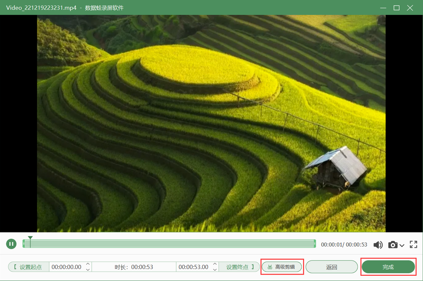Decrease end time with down arrow
The width and height of the screenshot is (423, 281).
(215, 269)
